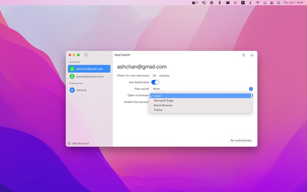Click the Preferences section header

tap(76, 83)
